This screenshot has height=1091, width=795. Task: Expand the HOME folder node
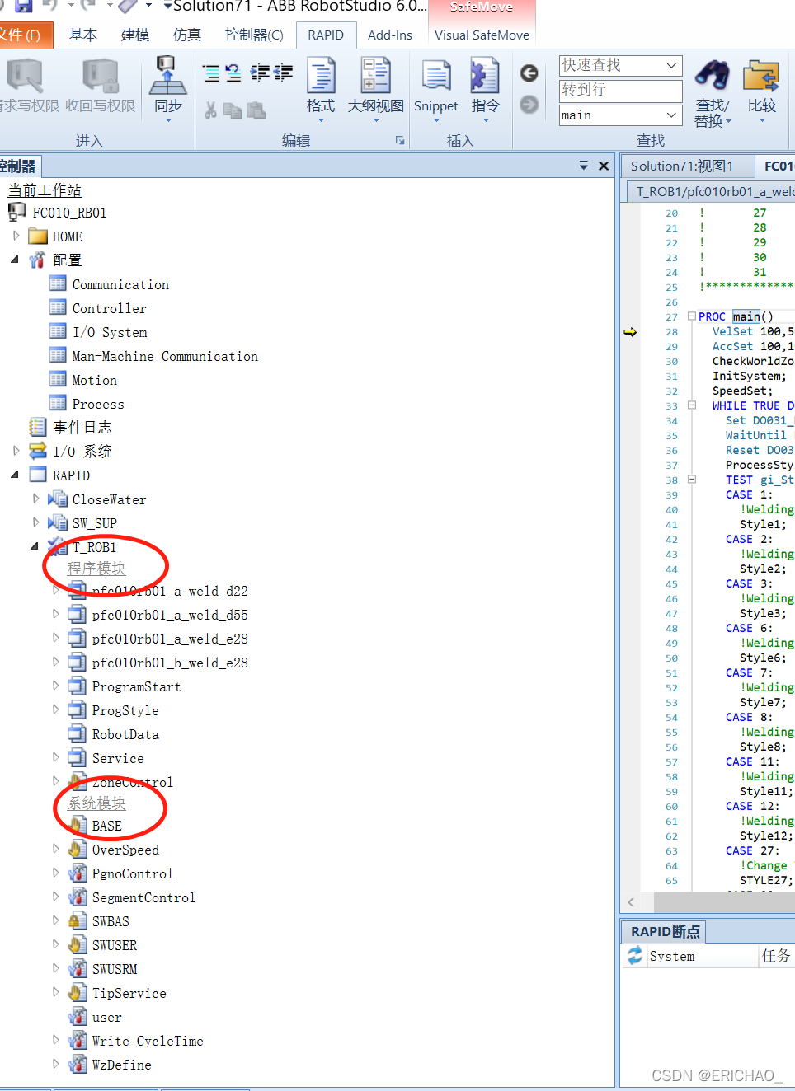(x=16, y=236)
